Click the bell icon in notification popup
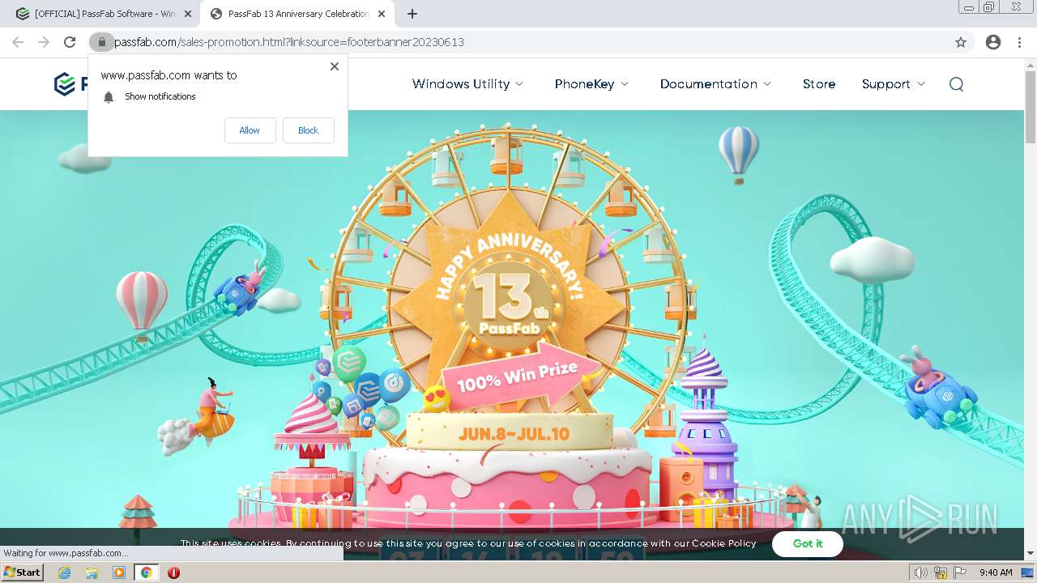1037x583 pixels. click(109, 97)
